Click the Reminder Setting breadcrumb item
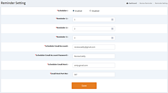The width and height of the screenshot is (168, 93). click(161, 3)
